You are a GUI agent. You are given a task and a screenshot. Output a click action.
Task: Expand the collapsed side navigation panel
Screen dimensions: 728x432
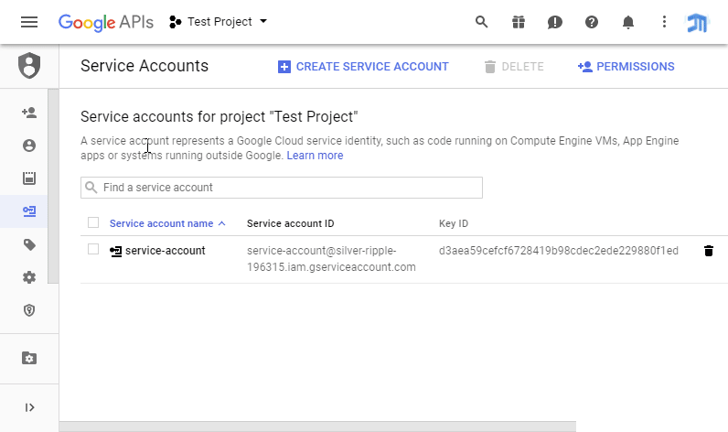29,407
